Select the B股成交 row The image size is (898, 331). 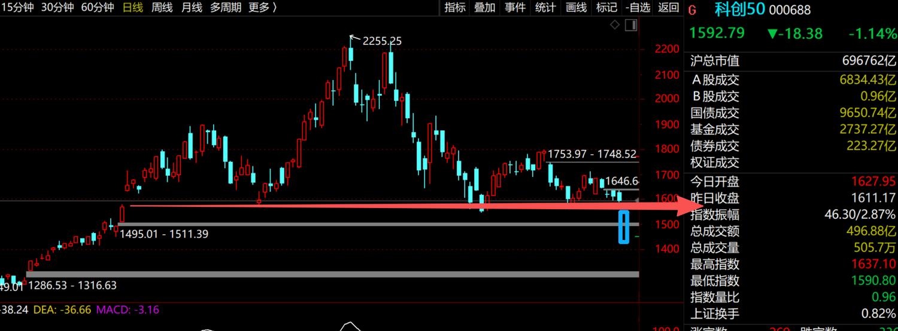pyautogui.click(x=793, y=96)
